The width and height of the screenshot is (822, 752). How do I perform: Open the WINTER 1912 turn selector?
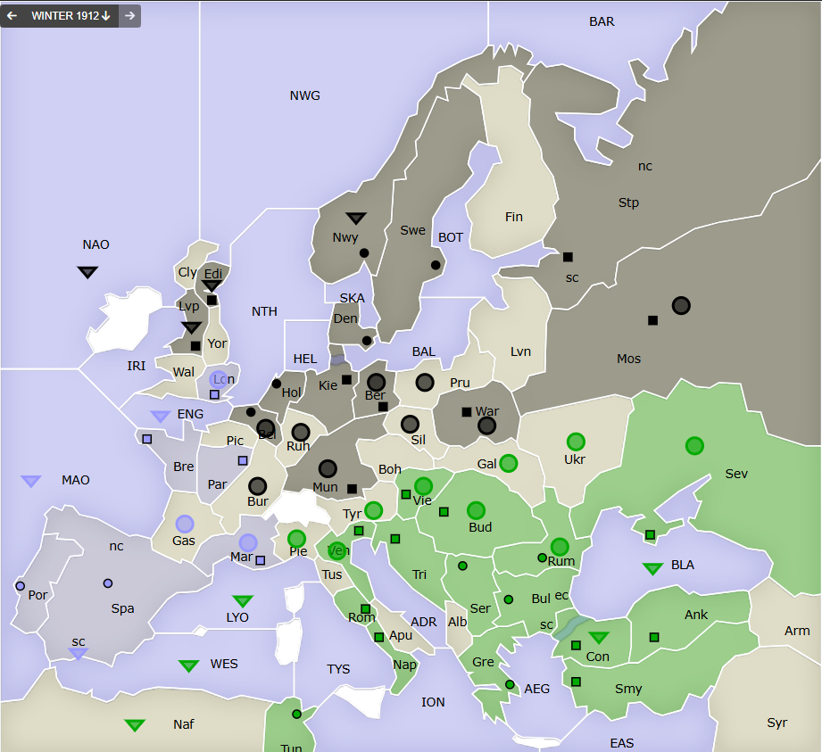click(x=71, y=16)
